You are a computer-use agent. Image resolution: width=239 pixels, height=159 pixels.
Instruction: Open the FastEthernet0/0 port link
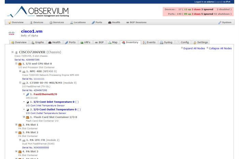point(45,94)
